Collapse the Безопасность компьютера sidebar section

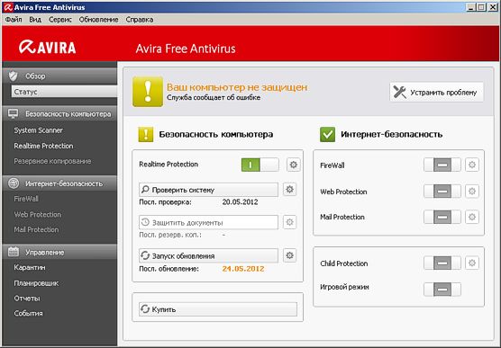[x=59, y=114]
